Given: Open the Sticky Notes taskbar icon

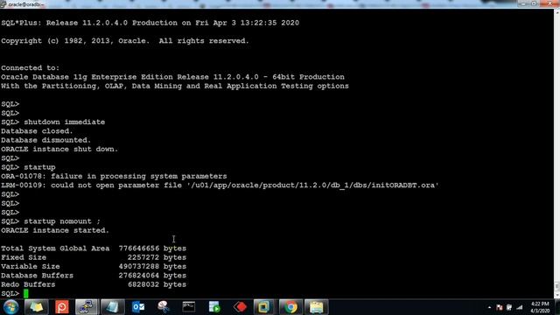Looking at the screenshot, I should coord(36,307).
